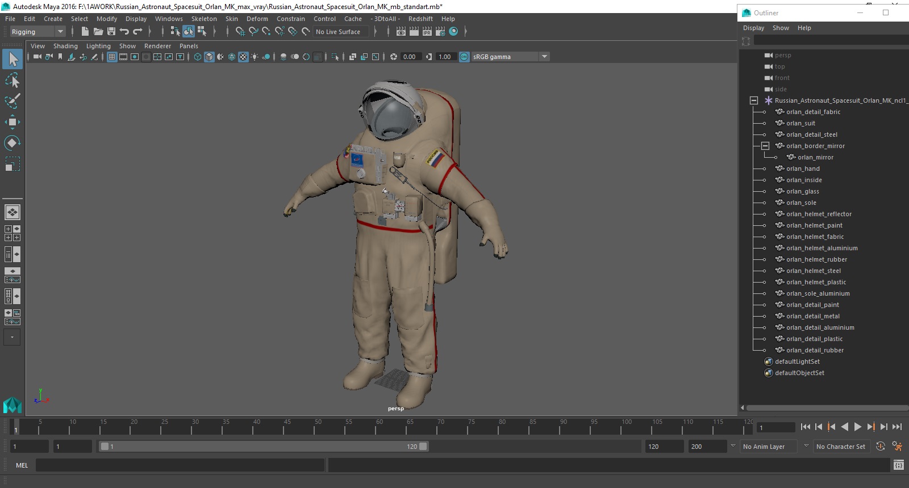The width and height of the screenshot is (909, 488).
Task: Select persp camera in Outliner
Action: [x=782, y=55]
